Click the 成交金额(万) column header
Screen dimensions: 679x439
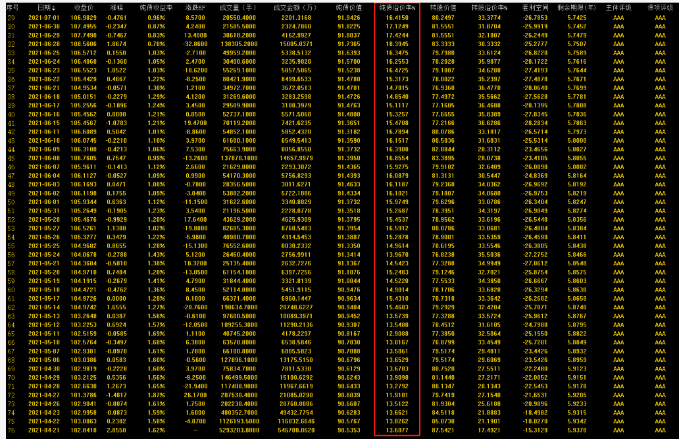pos(296,7)
